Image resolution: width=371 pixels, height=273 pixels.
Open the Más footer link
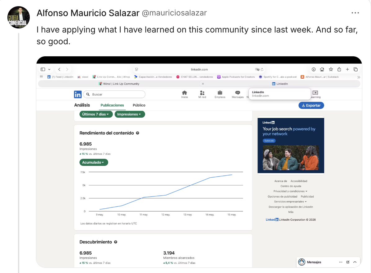(x=291, y=212)
